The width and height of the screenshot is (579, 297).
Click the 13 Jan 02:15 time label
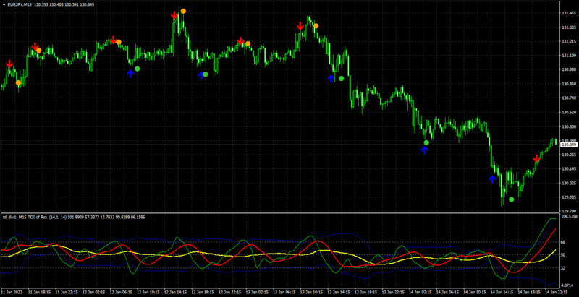(258, 290)
